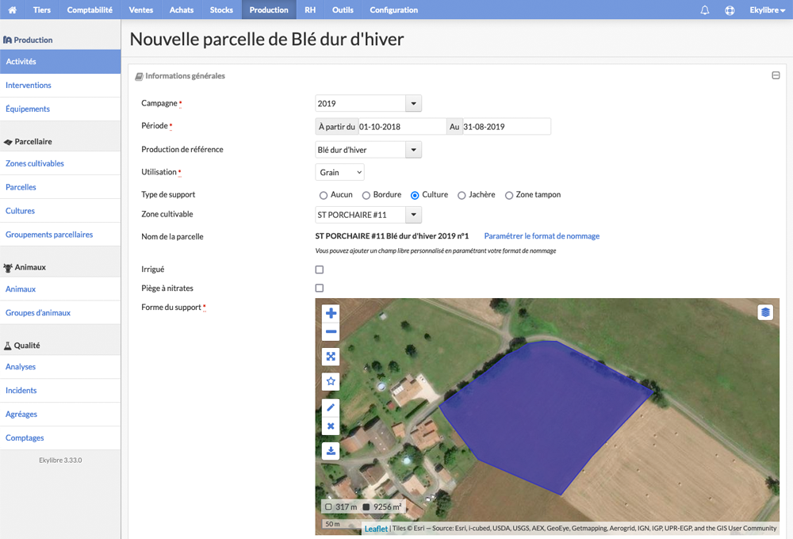Open the Tiers menu

[x=42, y=10]
